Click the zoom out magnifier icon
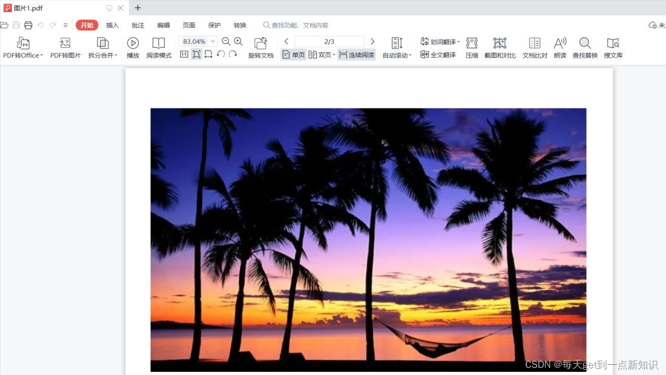The width and height of the screenshot is (666, 375). click(x=226, y=41)
